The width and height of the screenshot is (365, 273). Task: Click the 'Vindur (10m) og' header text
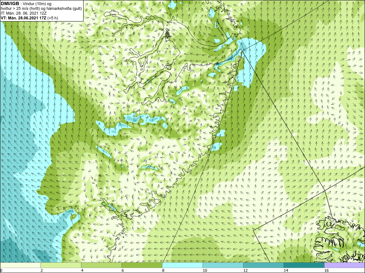38,4
